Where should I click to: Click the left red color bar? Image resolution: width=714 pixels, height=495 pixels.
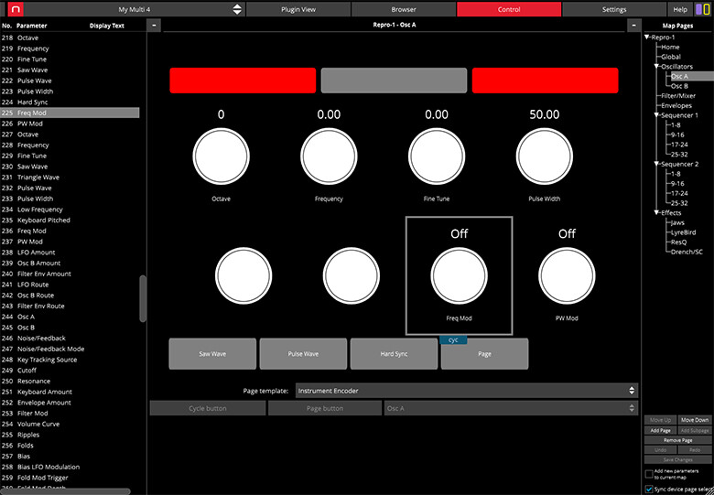tap(243, 81)
